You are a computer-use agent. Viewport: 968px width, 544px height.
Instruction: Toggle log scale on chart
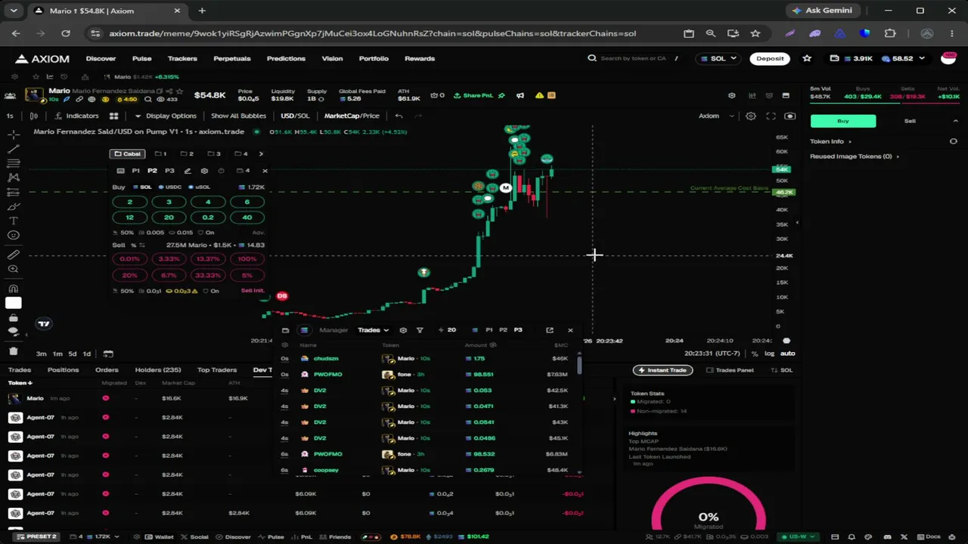pyautogui.click(x=769, y=354)
